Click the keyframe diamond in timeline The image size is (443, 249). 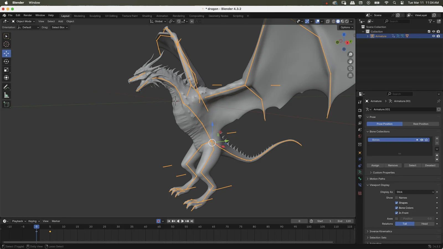coord(50,232)
